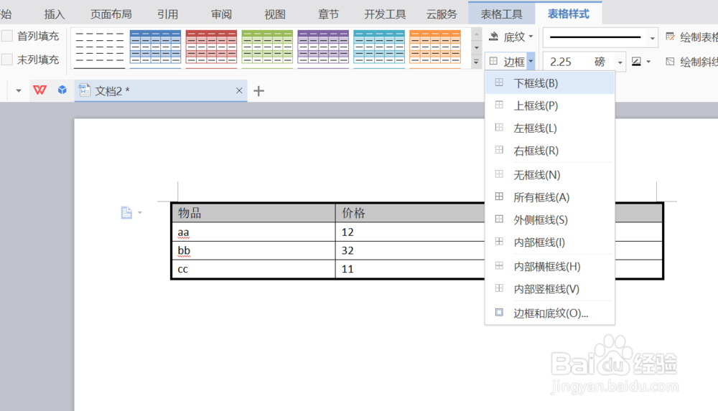Open the 2.25 磅 line weight dropdown
The height and width of the screenshot is (411, 718).
pos(620,62)
